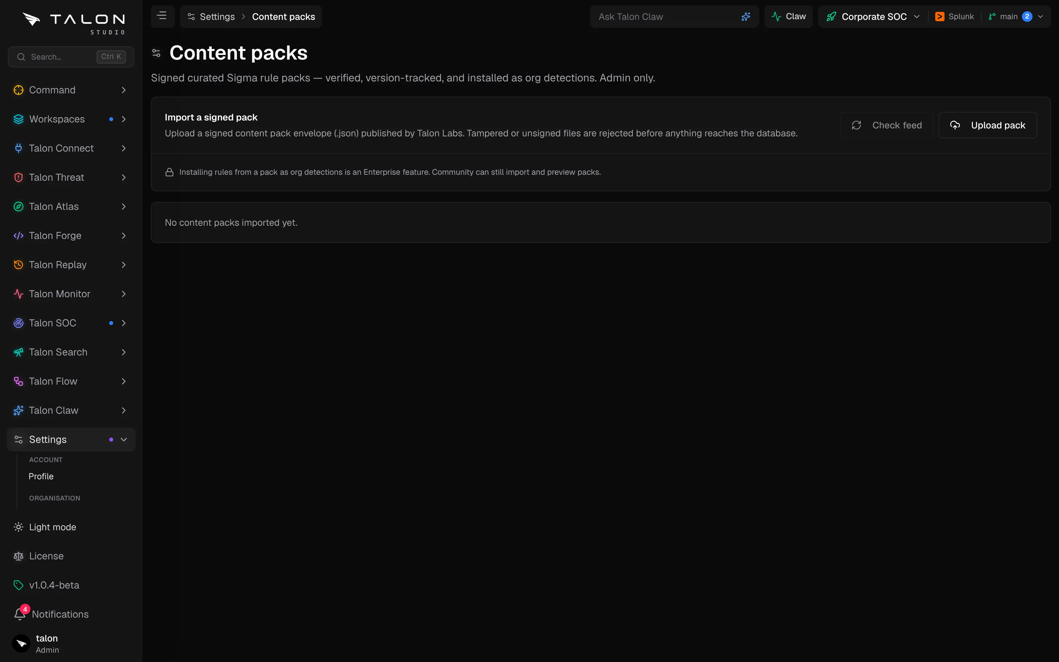Click the Talon Threat shield icon
The height and width of the screenshot is (662, 1059).
point(19,177)
